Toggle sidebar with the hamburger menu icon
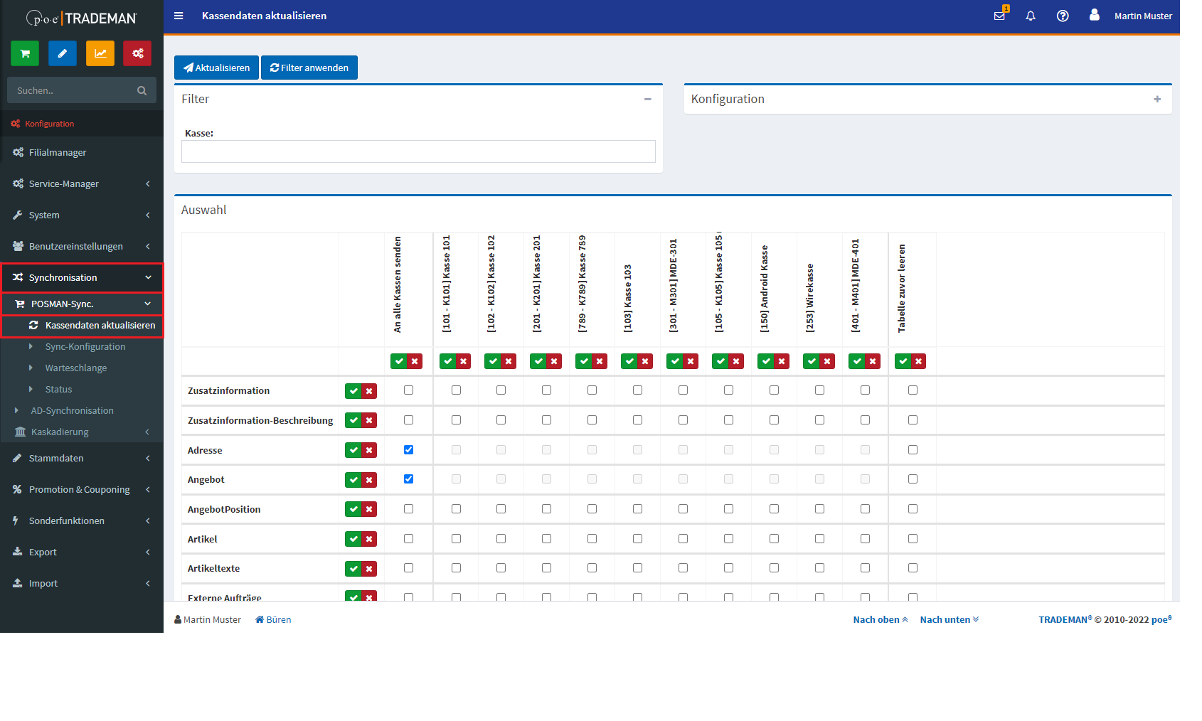 179,16
